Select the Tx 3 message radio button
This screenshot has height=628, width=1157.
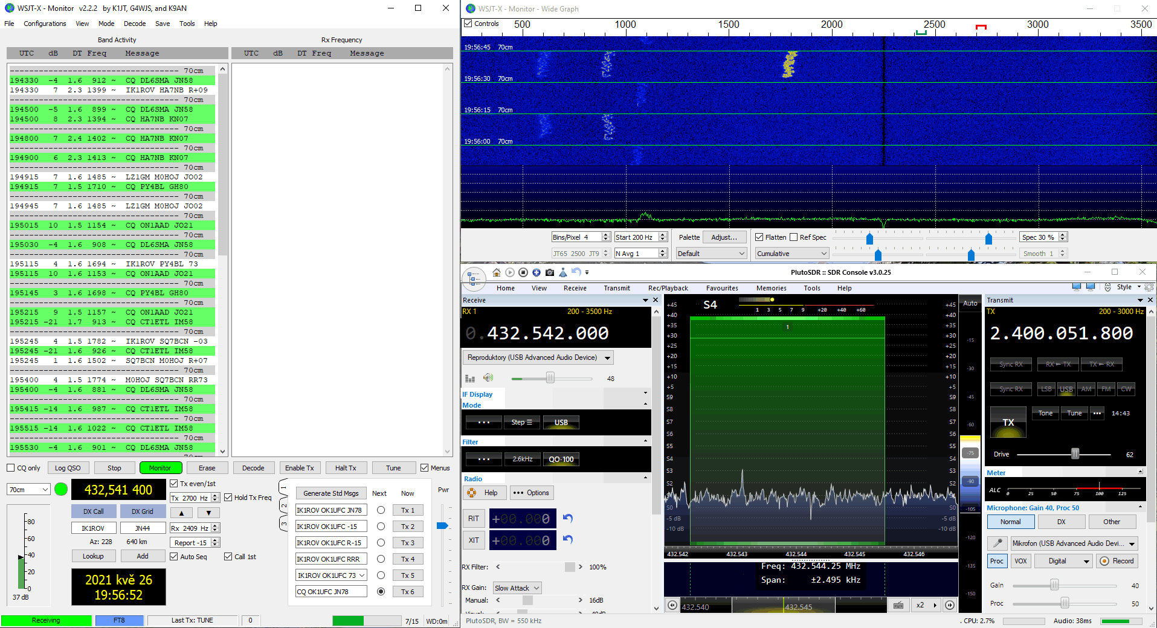tap(381, 543)
